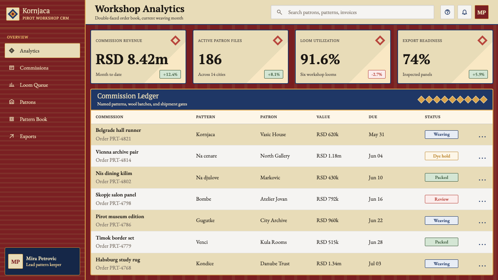Image resolution: width=498 pixels, height=280 pixels.
Task: Click 'Gugutke' pattern cell
Action: tap(205, 220)
